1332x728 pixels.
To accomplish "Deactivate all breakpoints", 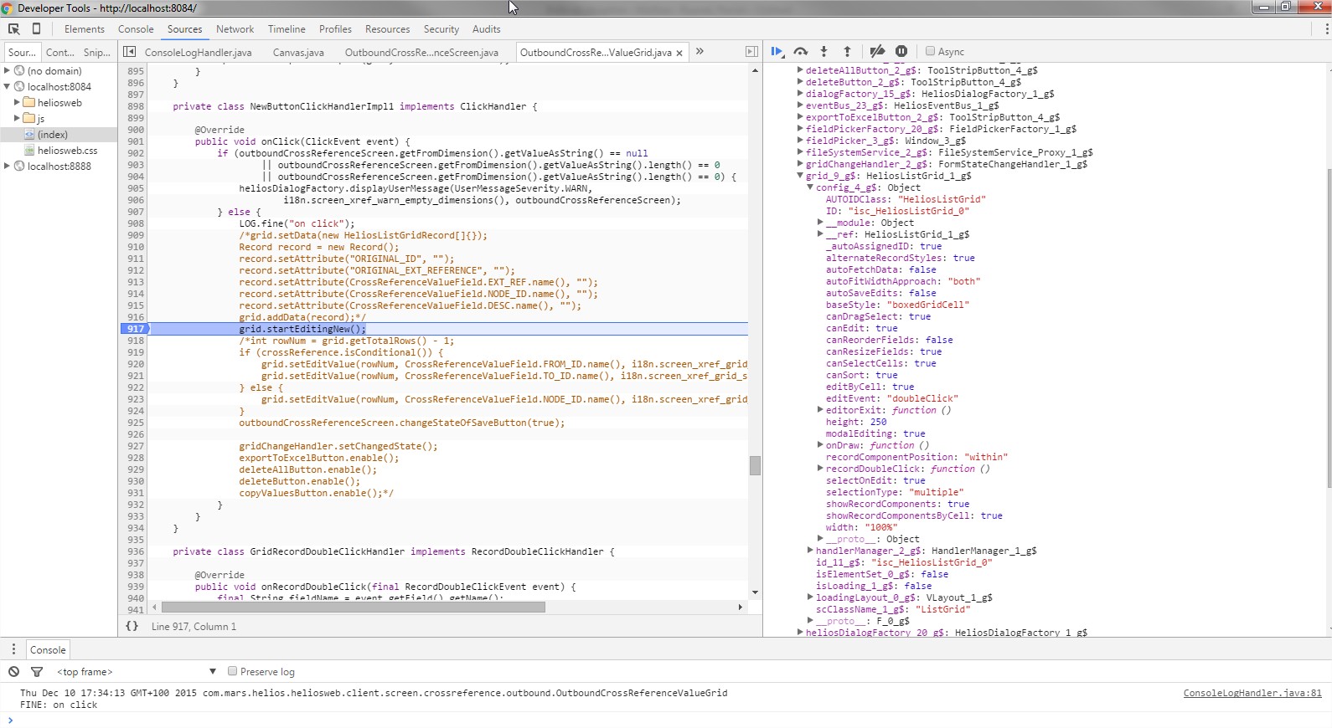I will click(x=877, y=52).
